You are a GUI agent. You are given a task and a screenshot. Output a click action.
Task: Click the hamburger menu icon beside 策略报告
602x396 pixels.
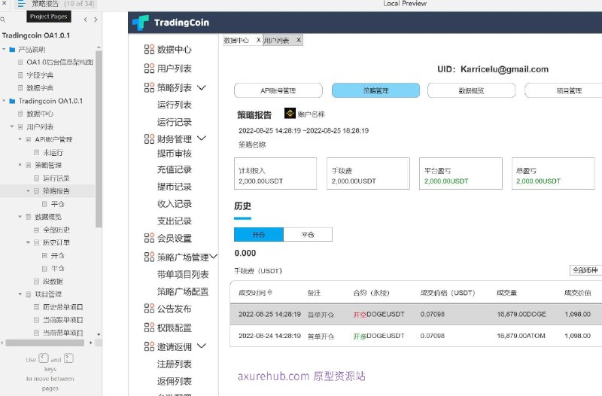(x=21, y=4)
